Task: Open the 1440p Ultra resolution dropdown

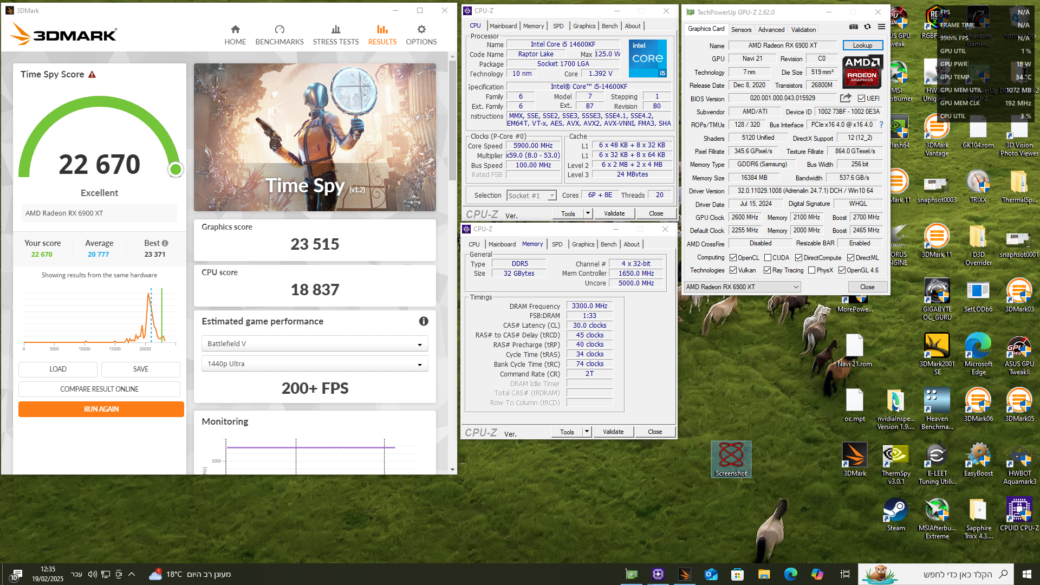Action: click(x=315, y=364)
